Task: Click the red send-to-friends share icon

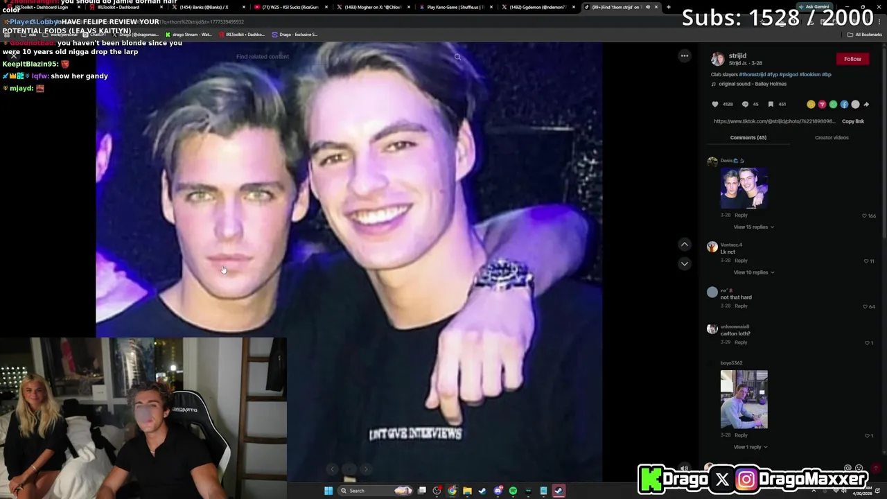Action: (x=822, y=104)
